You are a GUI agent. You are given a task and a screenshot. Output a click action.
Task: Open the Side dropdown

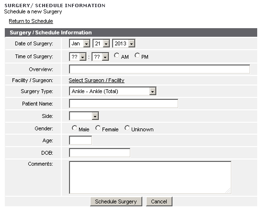pos(84,116)
